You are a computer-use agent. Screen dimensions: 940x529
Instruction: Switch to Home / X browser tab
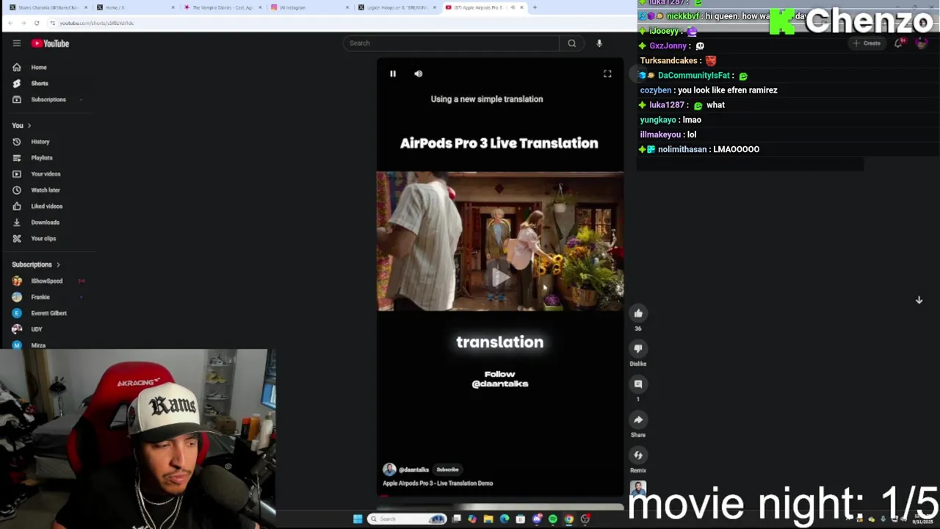(x=136, y=7)
